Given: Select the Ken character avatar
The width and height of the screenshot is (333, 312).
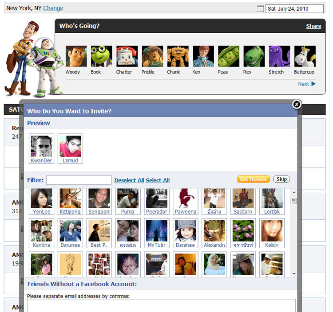Looking at the screenshot, I should point(203,56).
